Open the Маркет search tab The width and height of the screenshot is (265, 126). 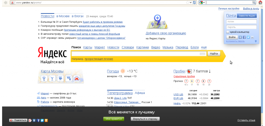(100, 48)
